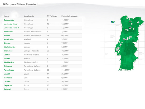Open the Vila Lobos wind farm link
This screenshot has width=145, height=109.
(8, 51)
